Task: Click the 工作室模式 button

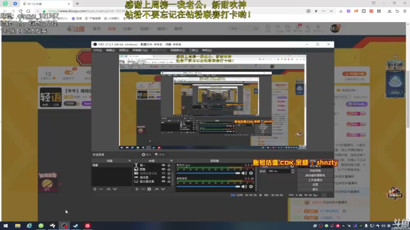Action: click(x=315, y=180)
